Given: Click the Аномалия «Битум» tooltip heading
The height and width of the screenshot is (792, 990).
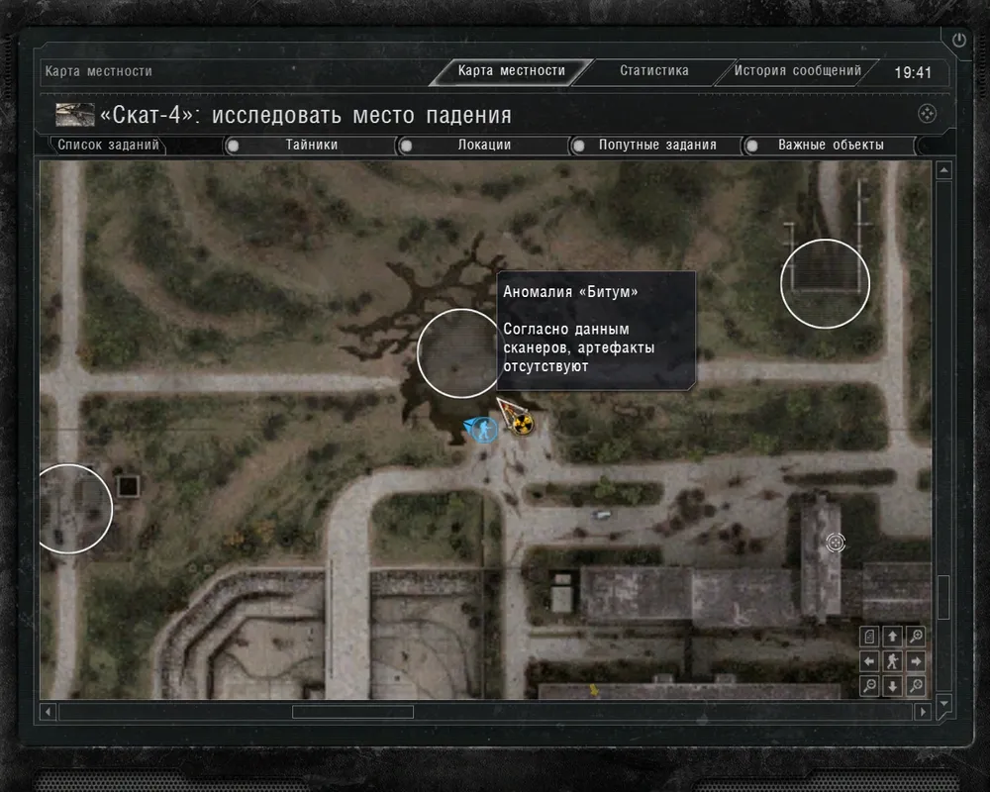Looking at the screenshot, I should pos(570,292).
